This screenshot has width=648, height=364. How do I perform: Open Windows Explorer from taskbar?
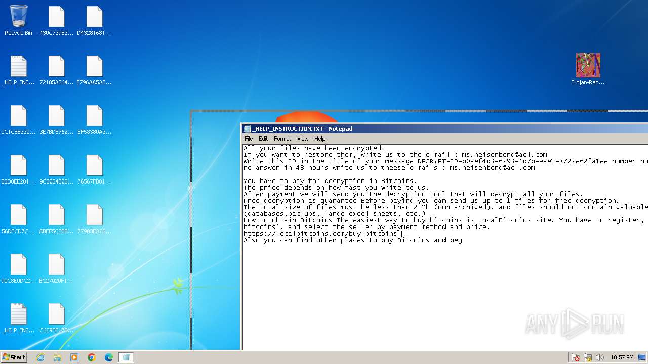57,357
